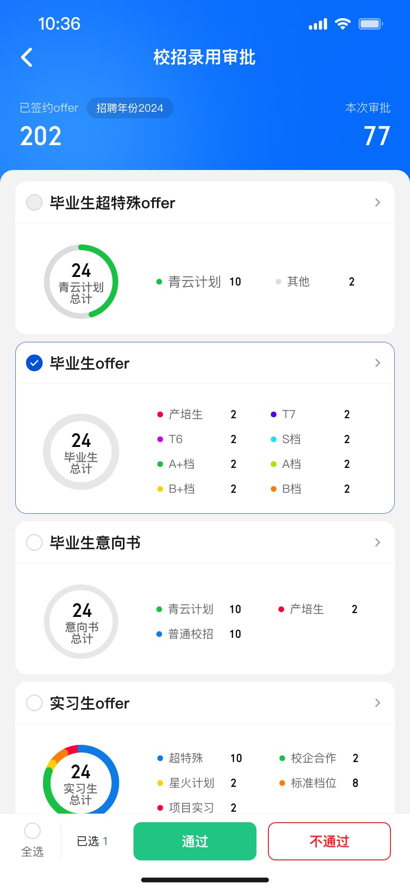The image size is (410, 890).
Task: Toggle the 全选 select-all circle
Action: pyautogui.click(x=32, y=831)
